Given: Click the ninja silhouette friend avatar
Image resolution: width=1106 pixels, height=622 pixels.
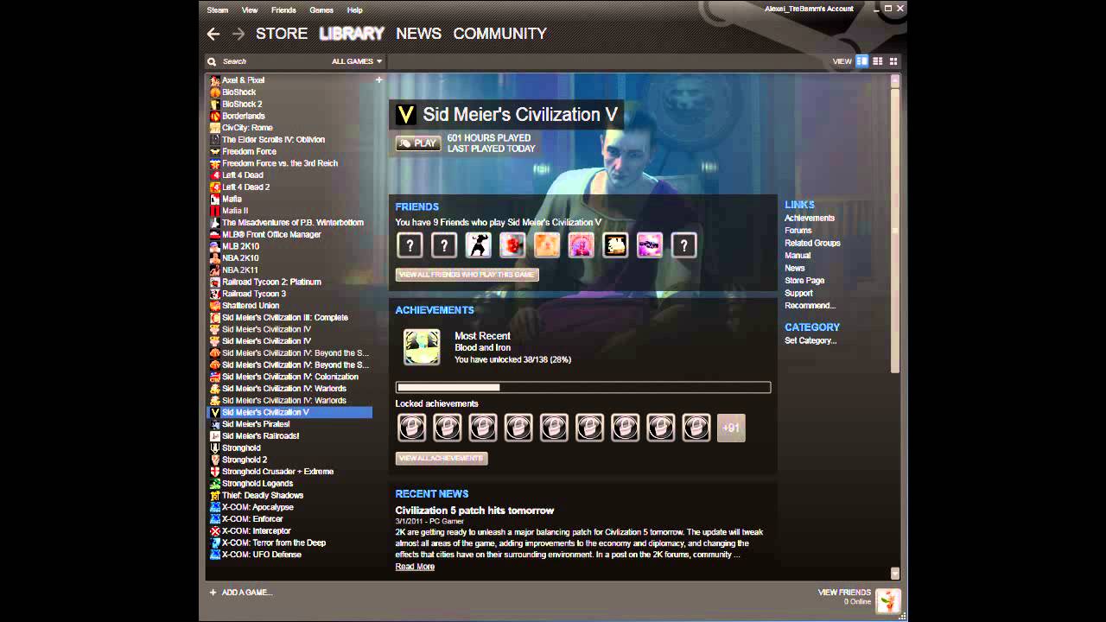Looking at the screenshot, I should coord(478,245).
